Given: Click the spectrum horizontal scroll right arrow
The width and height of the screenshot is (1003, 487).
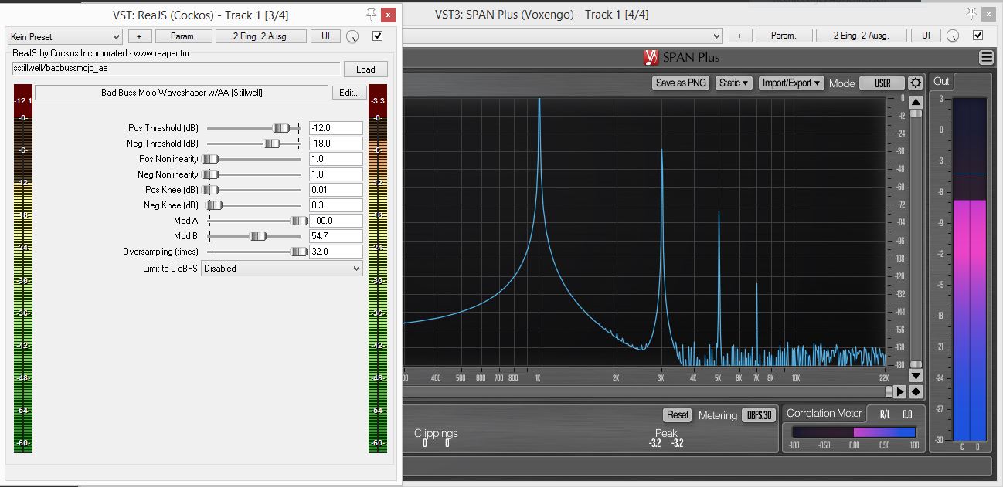Looking at the screenshot, I should [900, 391].
